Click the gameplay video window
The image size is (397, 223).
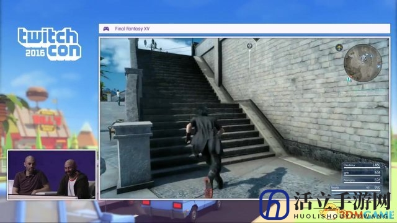pyautogui.click(x=244, y=118)
